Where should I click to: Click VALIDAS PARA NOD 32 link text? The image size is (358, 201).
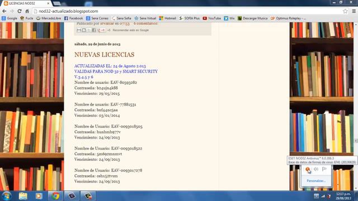[116, 71]
